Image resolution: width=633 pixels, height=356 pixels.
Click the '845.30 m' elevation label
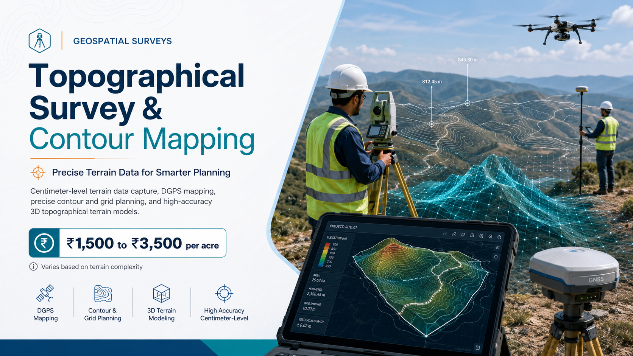[x=468, y=60]
